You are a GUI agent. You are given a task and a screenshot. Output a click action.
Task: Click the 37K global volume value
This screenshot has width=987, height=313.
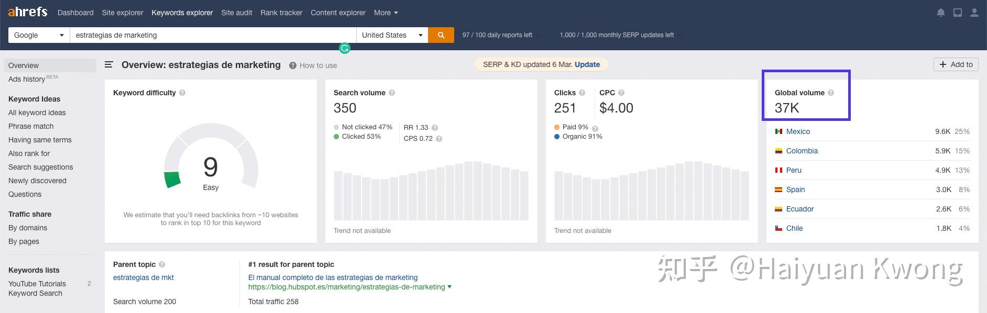coord(787,108)
